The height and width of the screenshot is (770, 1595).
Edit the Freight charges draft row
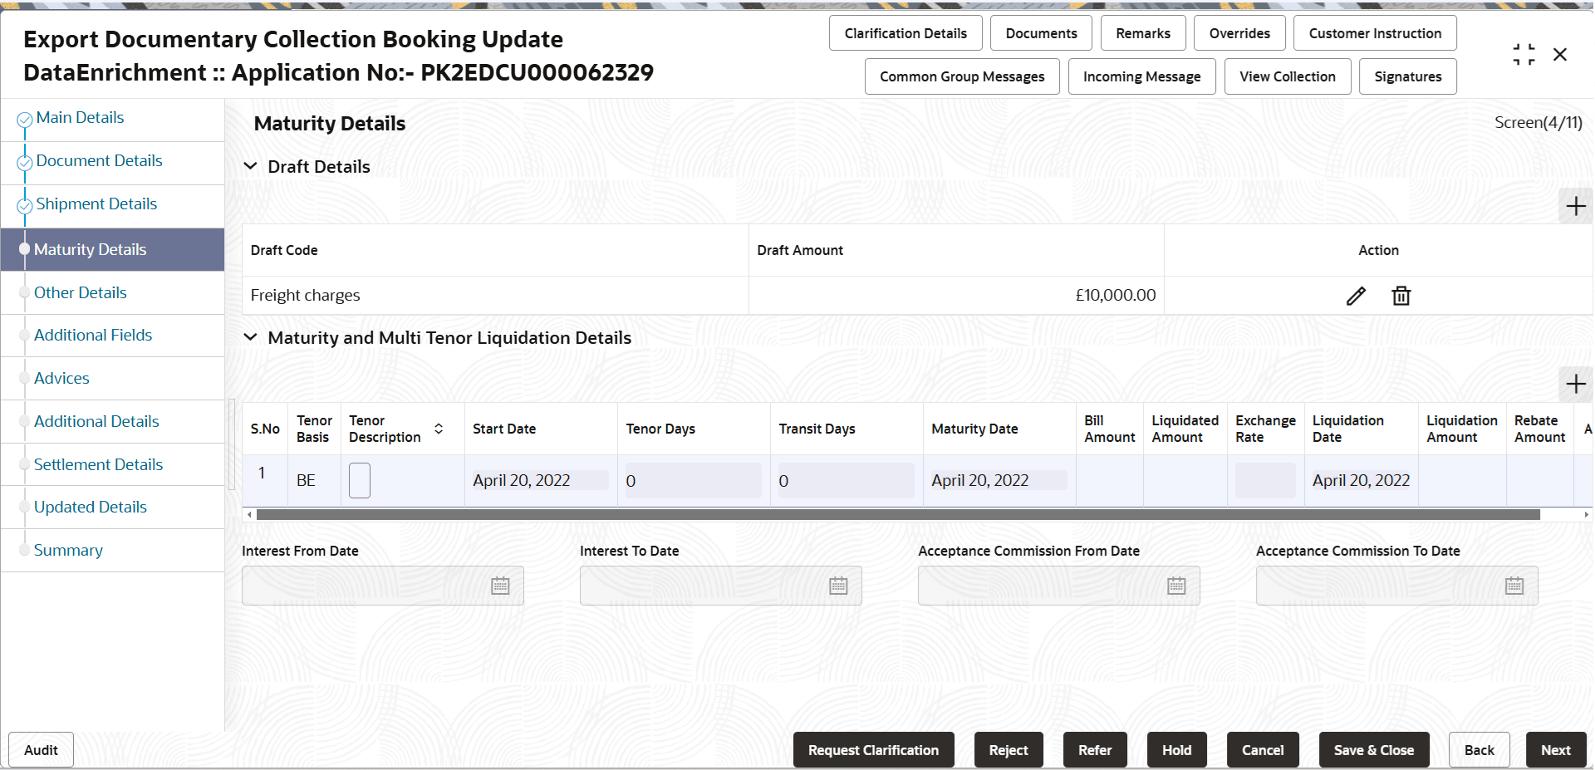(1356, 296)
